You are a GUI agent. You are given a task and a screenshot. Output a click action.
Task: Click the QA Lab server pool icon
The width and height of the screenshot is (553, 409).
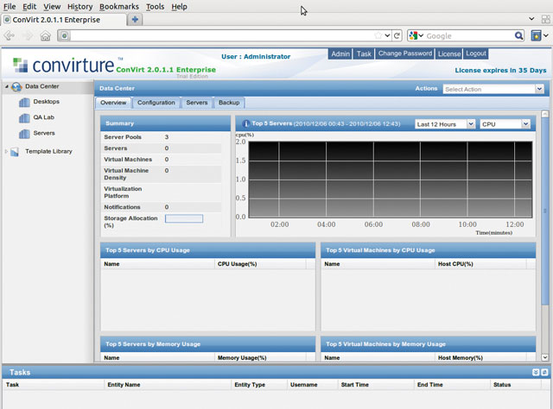coord(24,118)
